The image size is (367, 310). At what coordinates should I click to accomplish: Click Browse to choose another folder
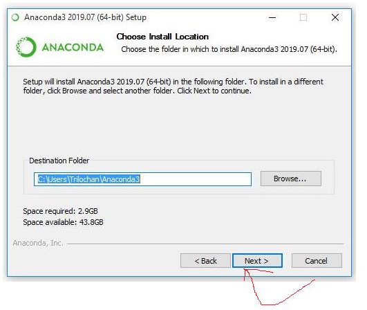pos(291,179)
